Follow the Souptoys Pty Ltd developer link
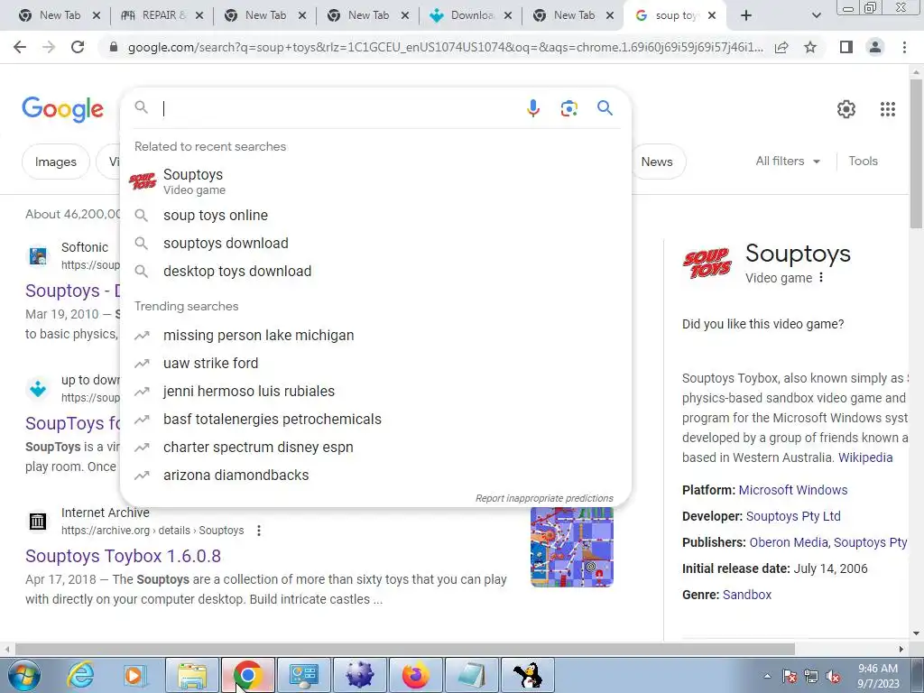This screenshot has width=924, height=693. coord(793,515)
